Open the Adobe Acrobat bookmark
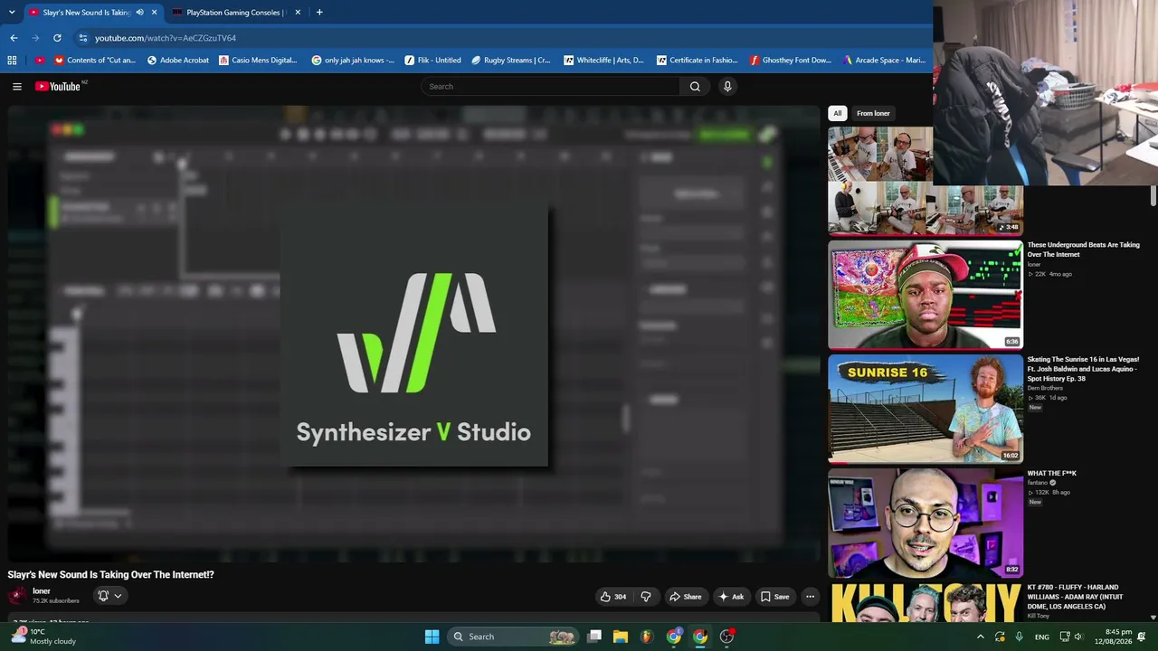The image size is (1158, 651). (178, 61)
